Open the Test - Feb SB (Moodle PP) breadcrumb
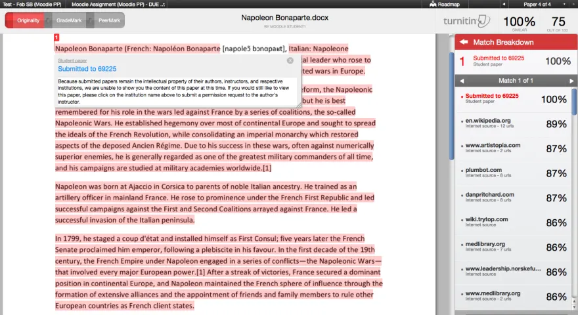The image size is (578, 315). [x=32, y=4]
